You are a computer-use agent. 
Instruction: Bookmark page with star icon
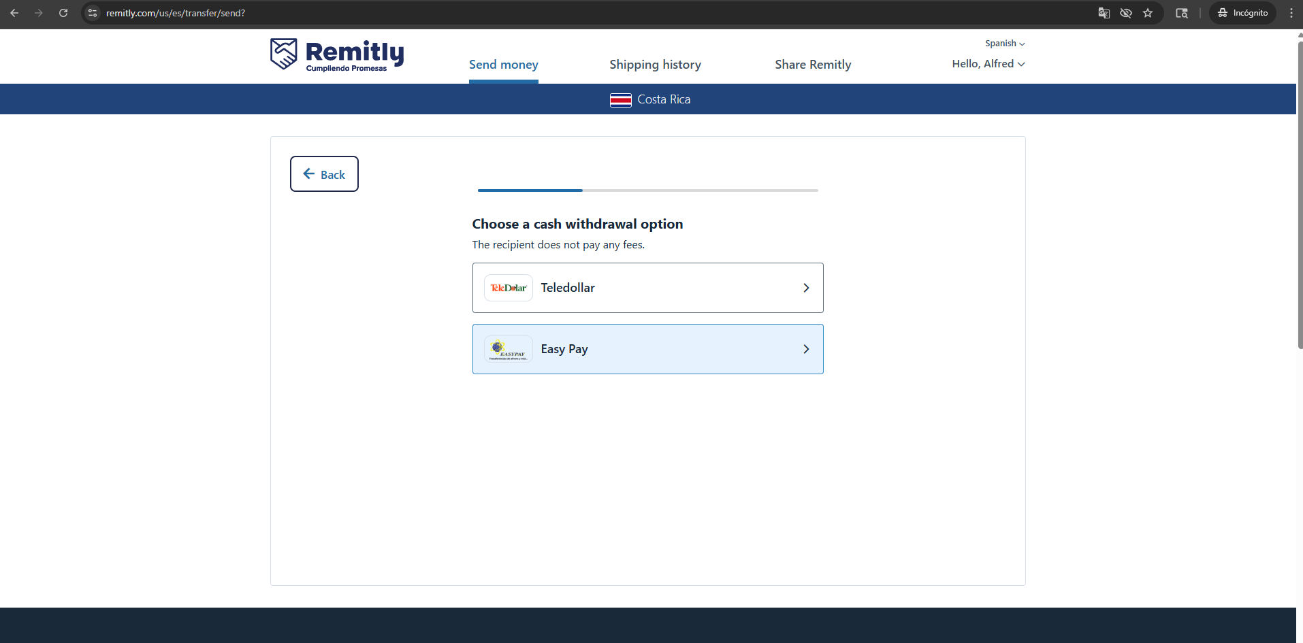click(1148, 13)
